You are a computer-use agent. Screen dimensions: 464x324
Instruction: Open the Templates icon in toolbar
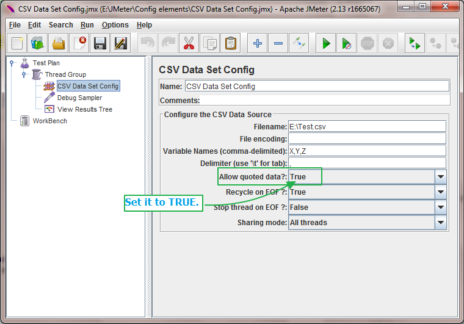[x=38, y=43]
